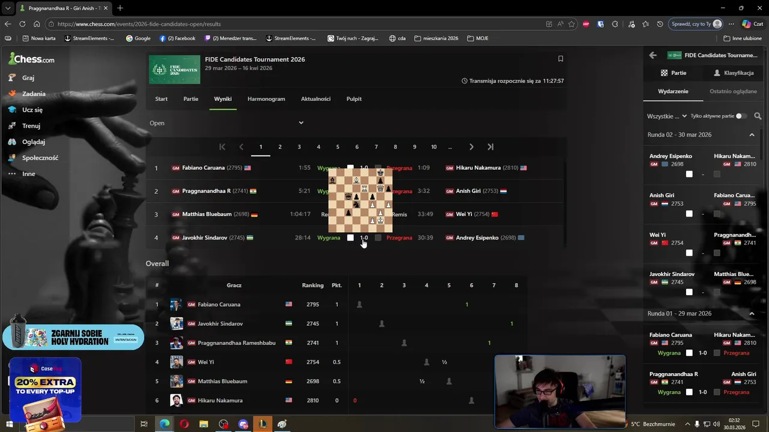Show more round pages ellipsis
769x432 pixels.
tap(450, 147)
